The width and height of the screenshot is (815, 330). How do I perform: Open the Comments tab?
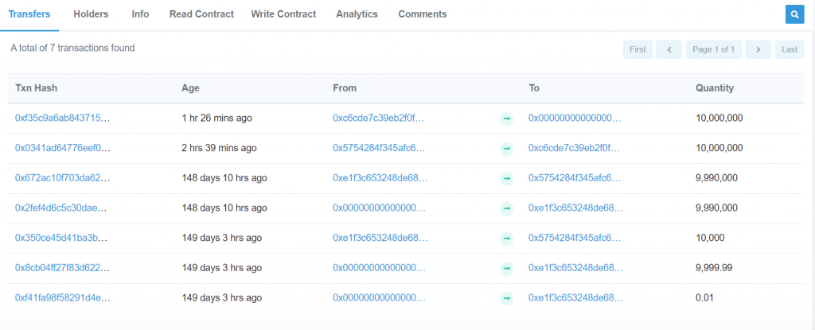coord(423,14)
